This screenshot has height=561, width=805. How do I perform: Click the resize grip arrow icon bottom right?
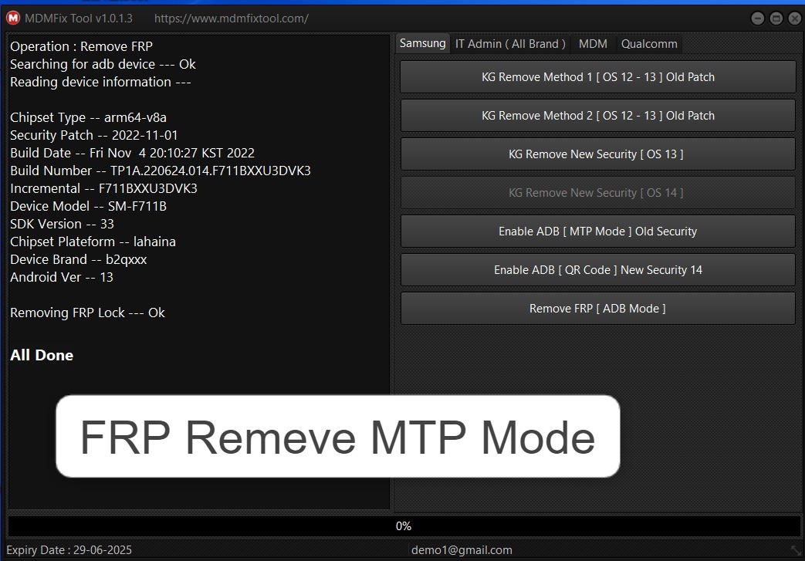pyautogui.click(x=797, y=549)
